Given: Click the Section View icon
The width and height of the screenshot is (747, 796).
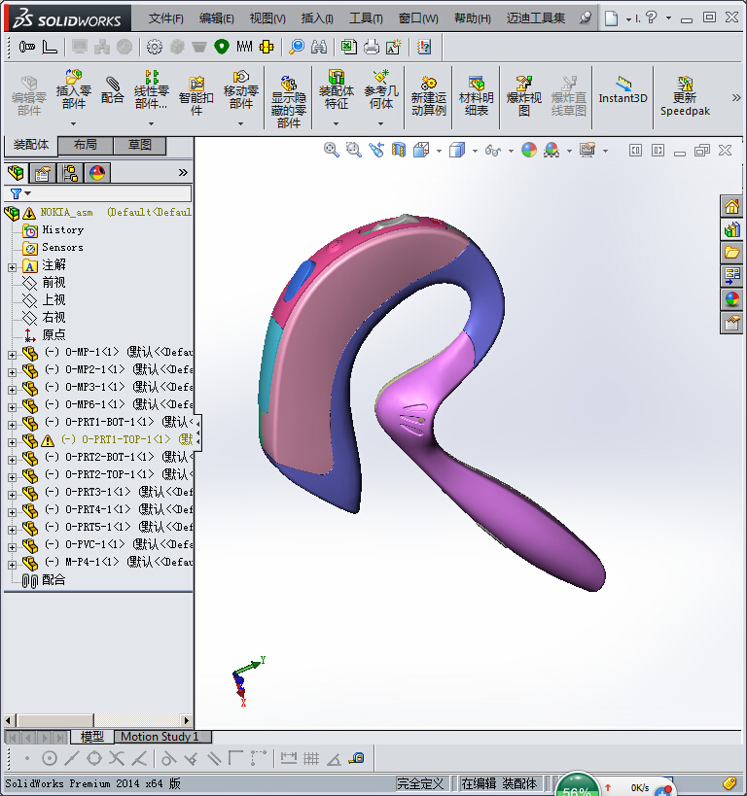Looking at the screenshot, I should (399, 150).
